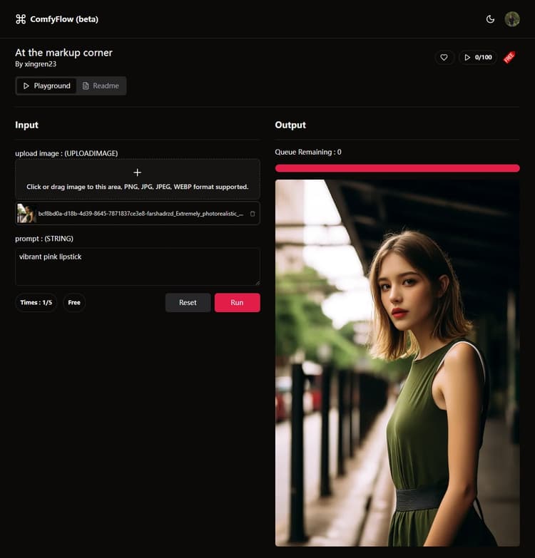Click the ComfyFlow logo icon
The height and width of the screenshot is (558, 535).
(21, 19)
